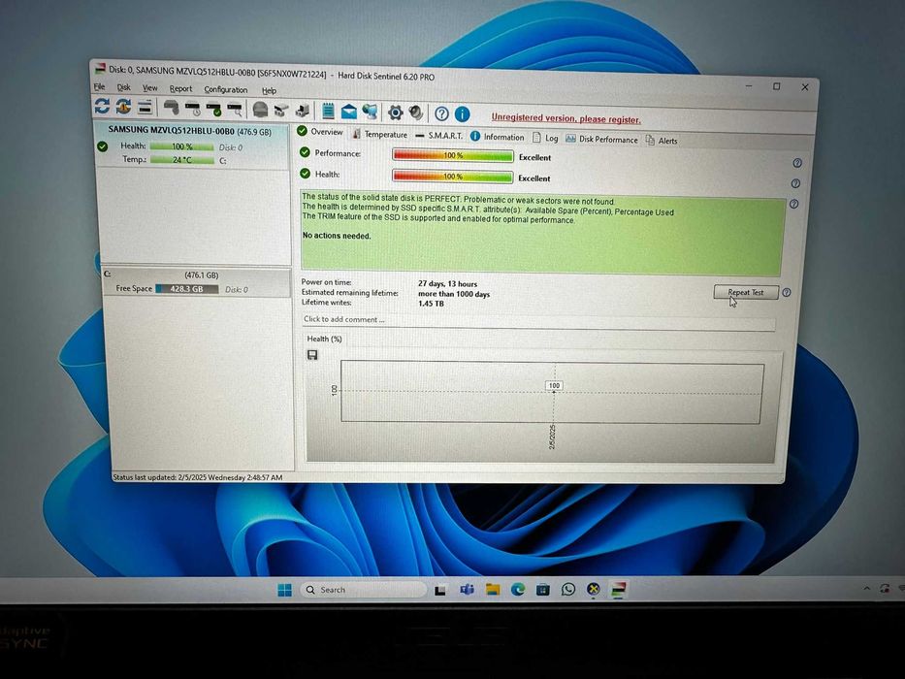Click 'No actions needed.' text
The width and height of the screenshot is (905, 679).
coord(337,236)
